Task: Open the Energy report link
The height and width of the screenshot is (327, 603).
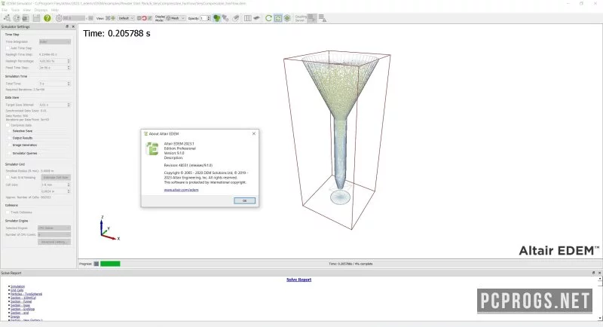Action: [x=15, y=316]
